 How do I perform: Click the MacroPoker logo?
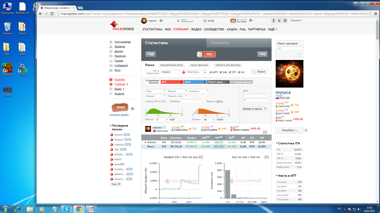[x=122, y=26]
